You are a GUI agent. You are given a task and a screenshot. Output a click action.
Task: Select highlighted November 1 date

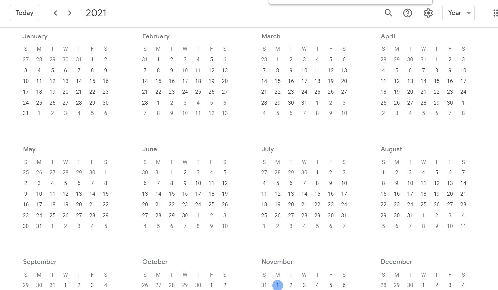277,285
